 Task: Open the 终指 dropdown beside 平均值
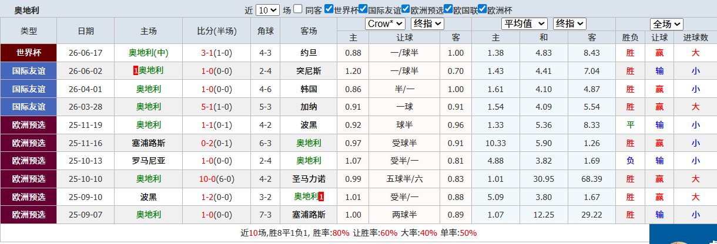570,23
